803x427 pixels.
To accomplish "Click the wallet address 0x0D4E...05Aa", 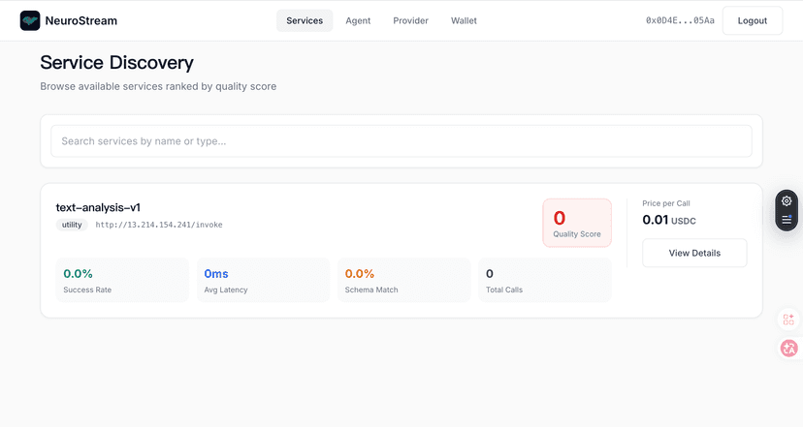I will (x=680, y=20).
